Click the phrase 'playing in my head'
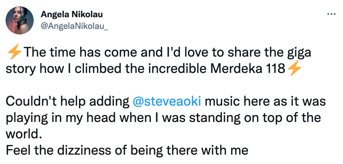 [61, 119]
